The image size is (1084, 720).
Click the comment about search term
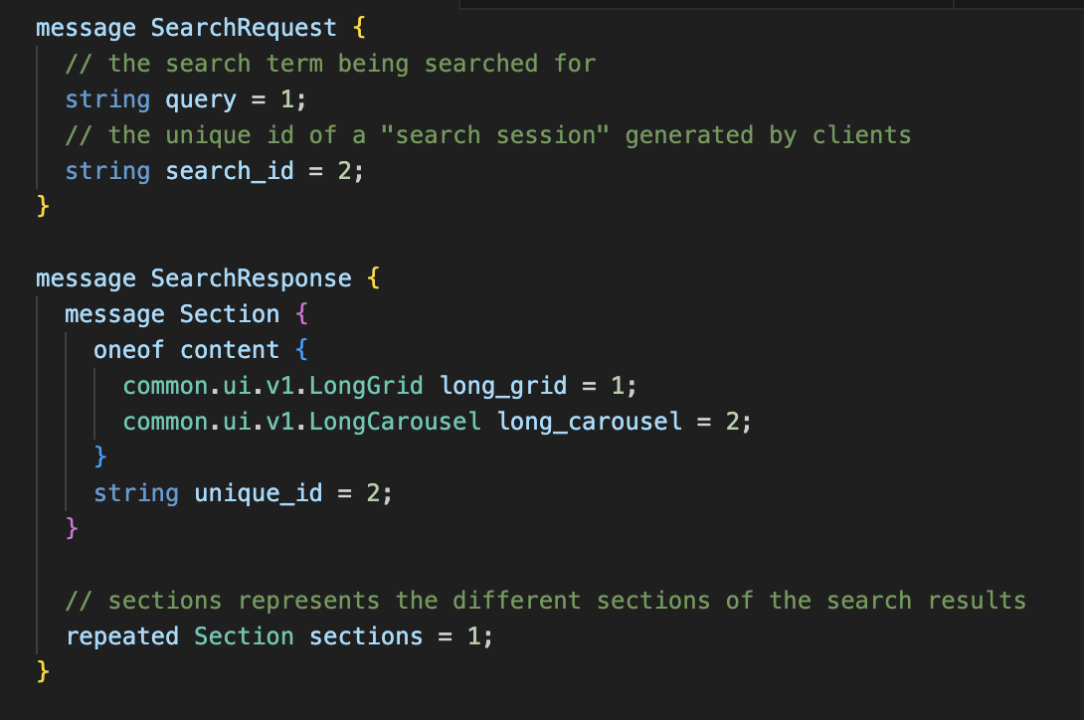tap(330, 64)
